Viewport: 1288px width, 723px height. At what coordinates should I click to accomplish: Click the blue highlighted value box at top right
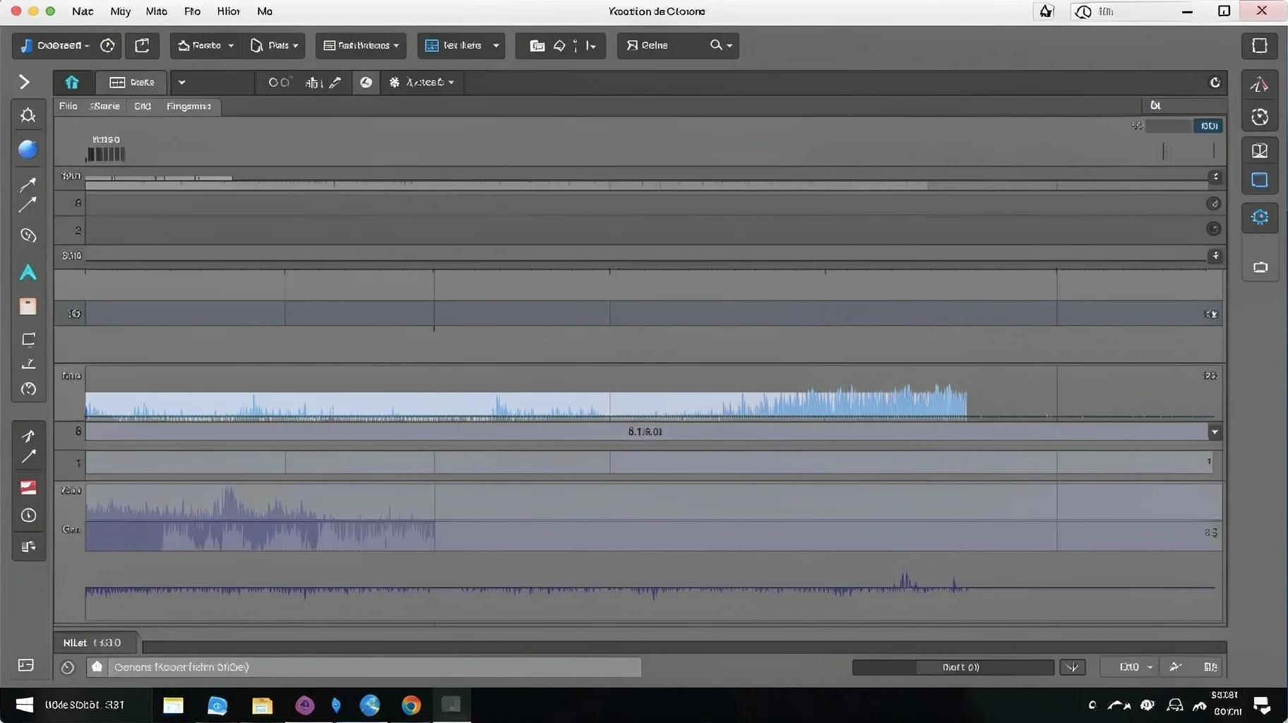click(x=1208, y=126)
